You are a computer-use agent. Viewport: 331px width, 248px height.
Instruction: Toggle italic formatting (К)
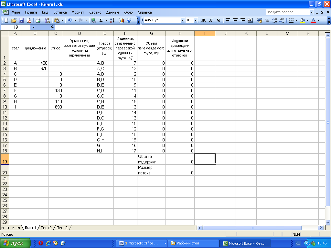point(211,20)
